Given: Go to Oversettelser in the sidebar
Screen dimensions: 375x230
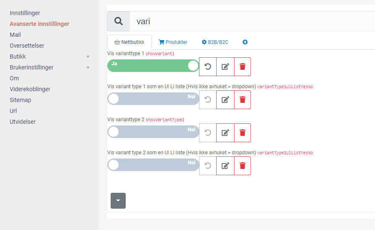Looking at the screenshot, I should [27, 46].
